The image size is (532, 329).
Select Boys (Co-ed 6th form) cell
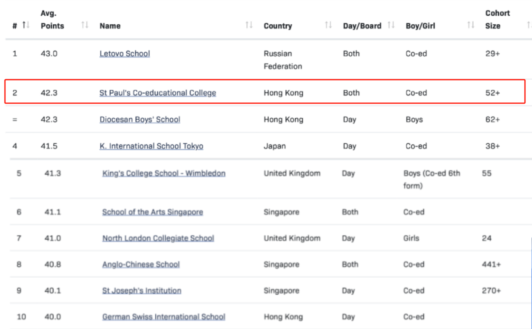432,180
